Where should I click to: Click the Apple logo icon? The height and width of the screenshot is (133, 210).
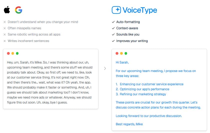coord(7,10)
